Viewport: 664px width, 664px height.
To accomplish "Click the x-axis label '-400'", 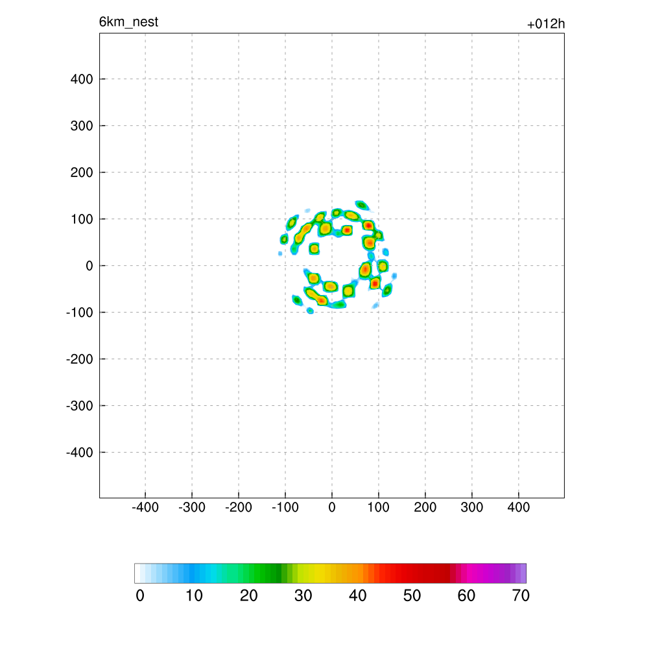I will point(145,507).
